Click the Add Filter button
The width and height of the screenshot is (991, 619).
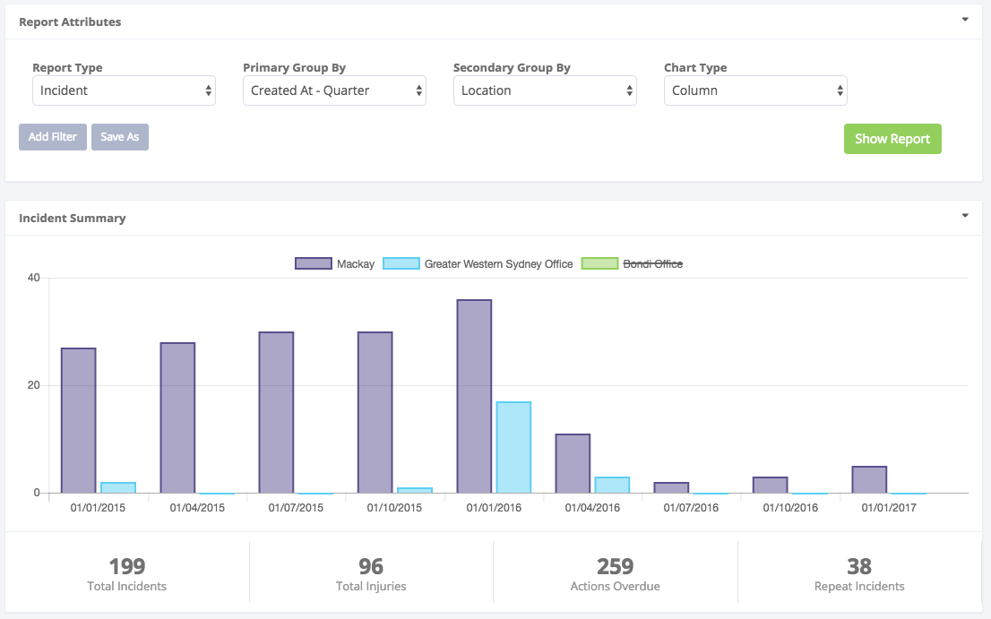coord(53,137)
